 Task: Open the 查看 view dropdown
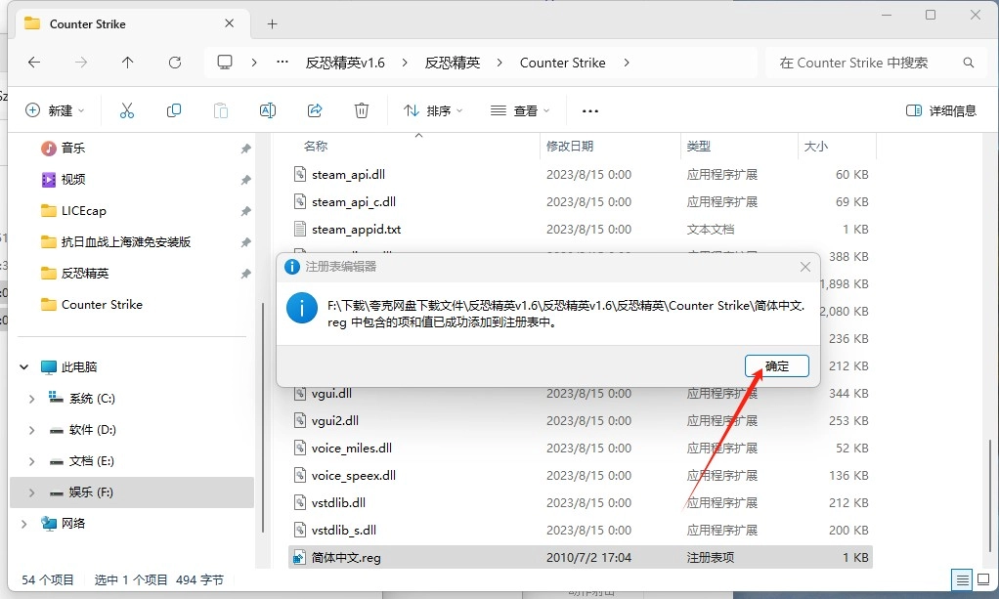(x=520, y=110)
